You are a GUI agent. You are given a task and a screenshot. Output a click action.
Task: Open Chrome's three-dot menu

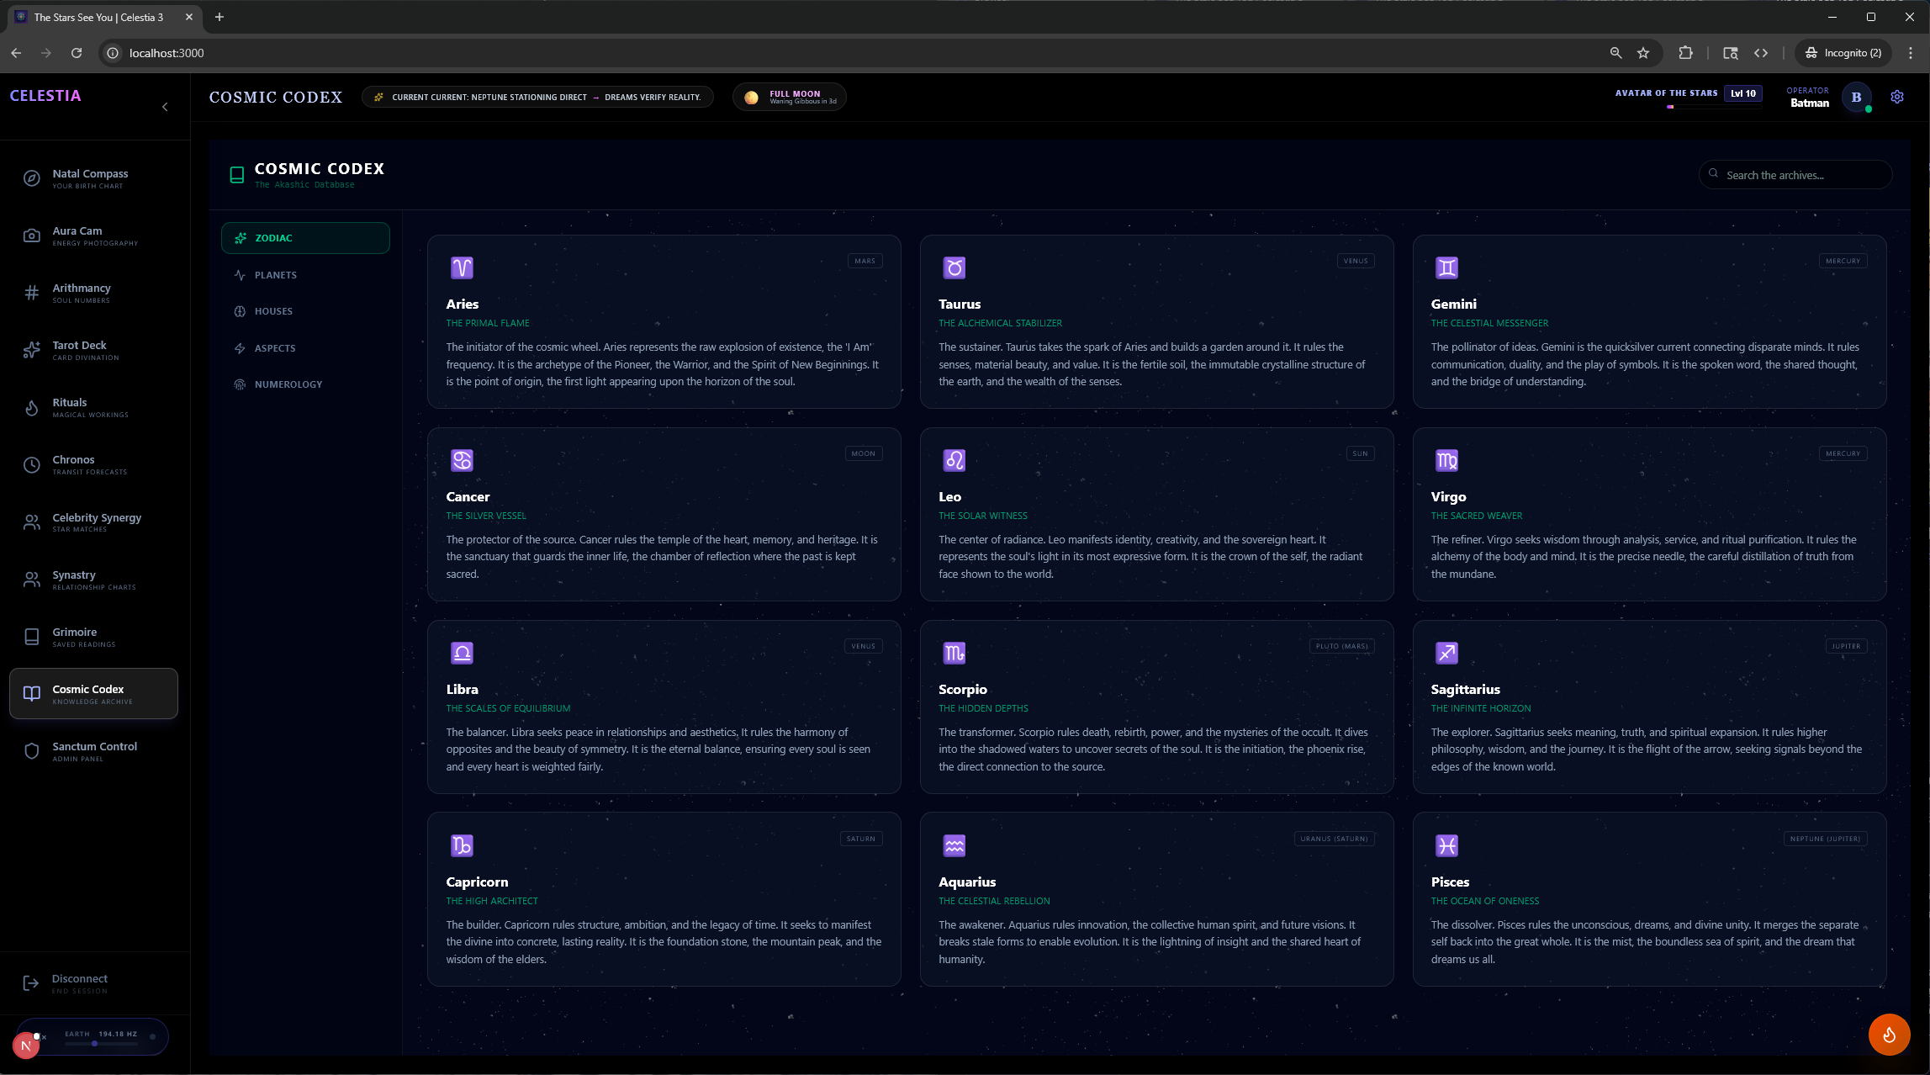click(x=1911, y=53)
